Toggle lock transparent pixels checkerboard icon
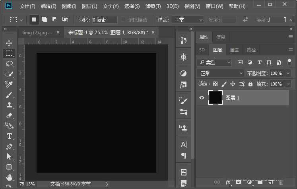This screenshot has height=189, width=297. (215, 84)
